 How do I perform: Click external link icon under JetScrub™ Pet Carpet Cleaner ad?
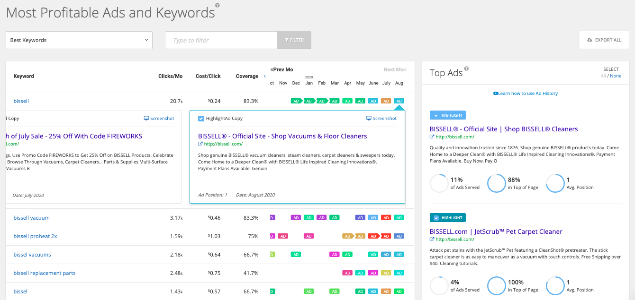pyautogui.click(x=432, y=240)
